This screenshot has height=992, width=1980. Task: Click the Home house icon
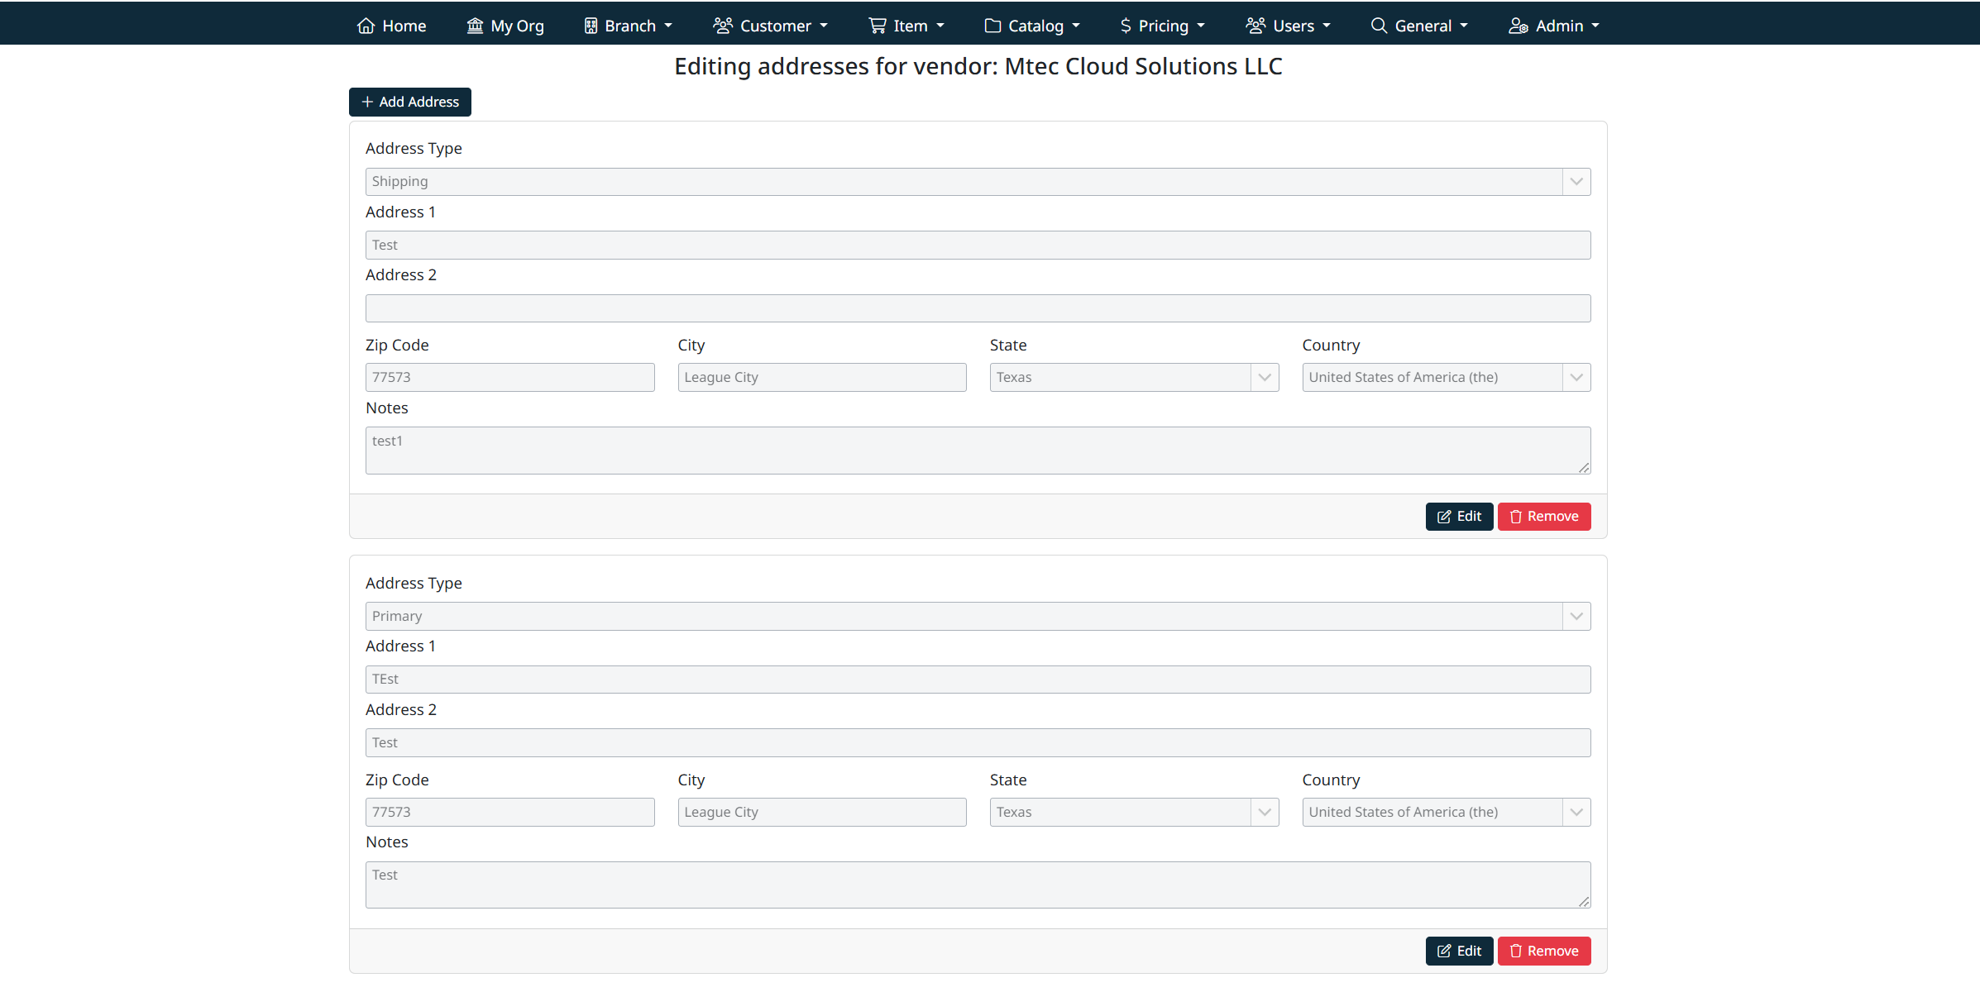(x=366, y=26)
